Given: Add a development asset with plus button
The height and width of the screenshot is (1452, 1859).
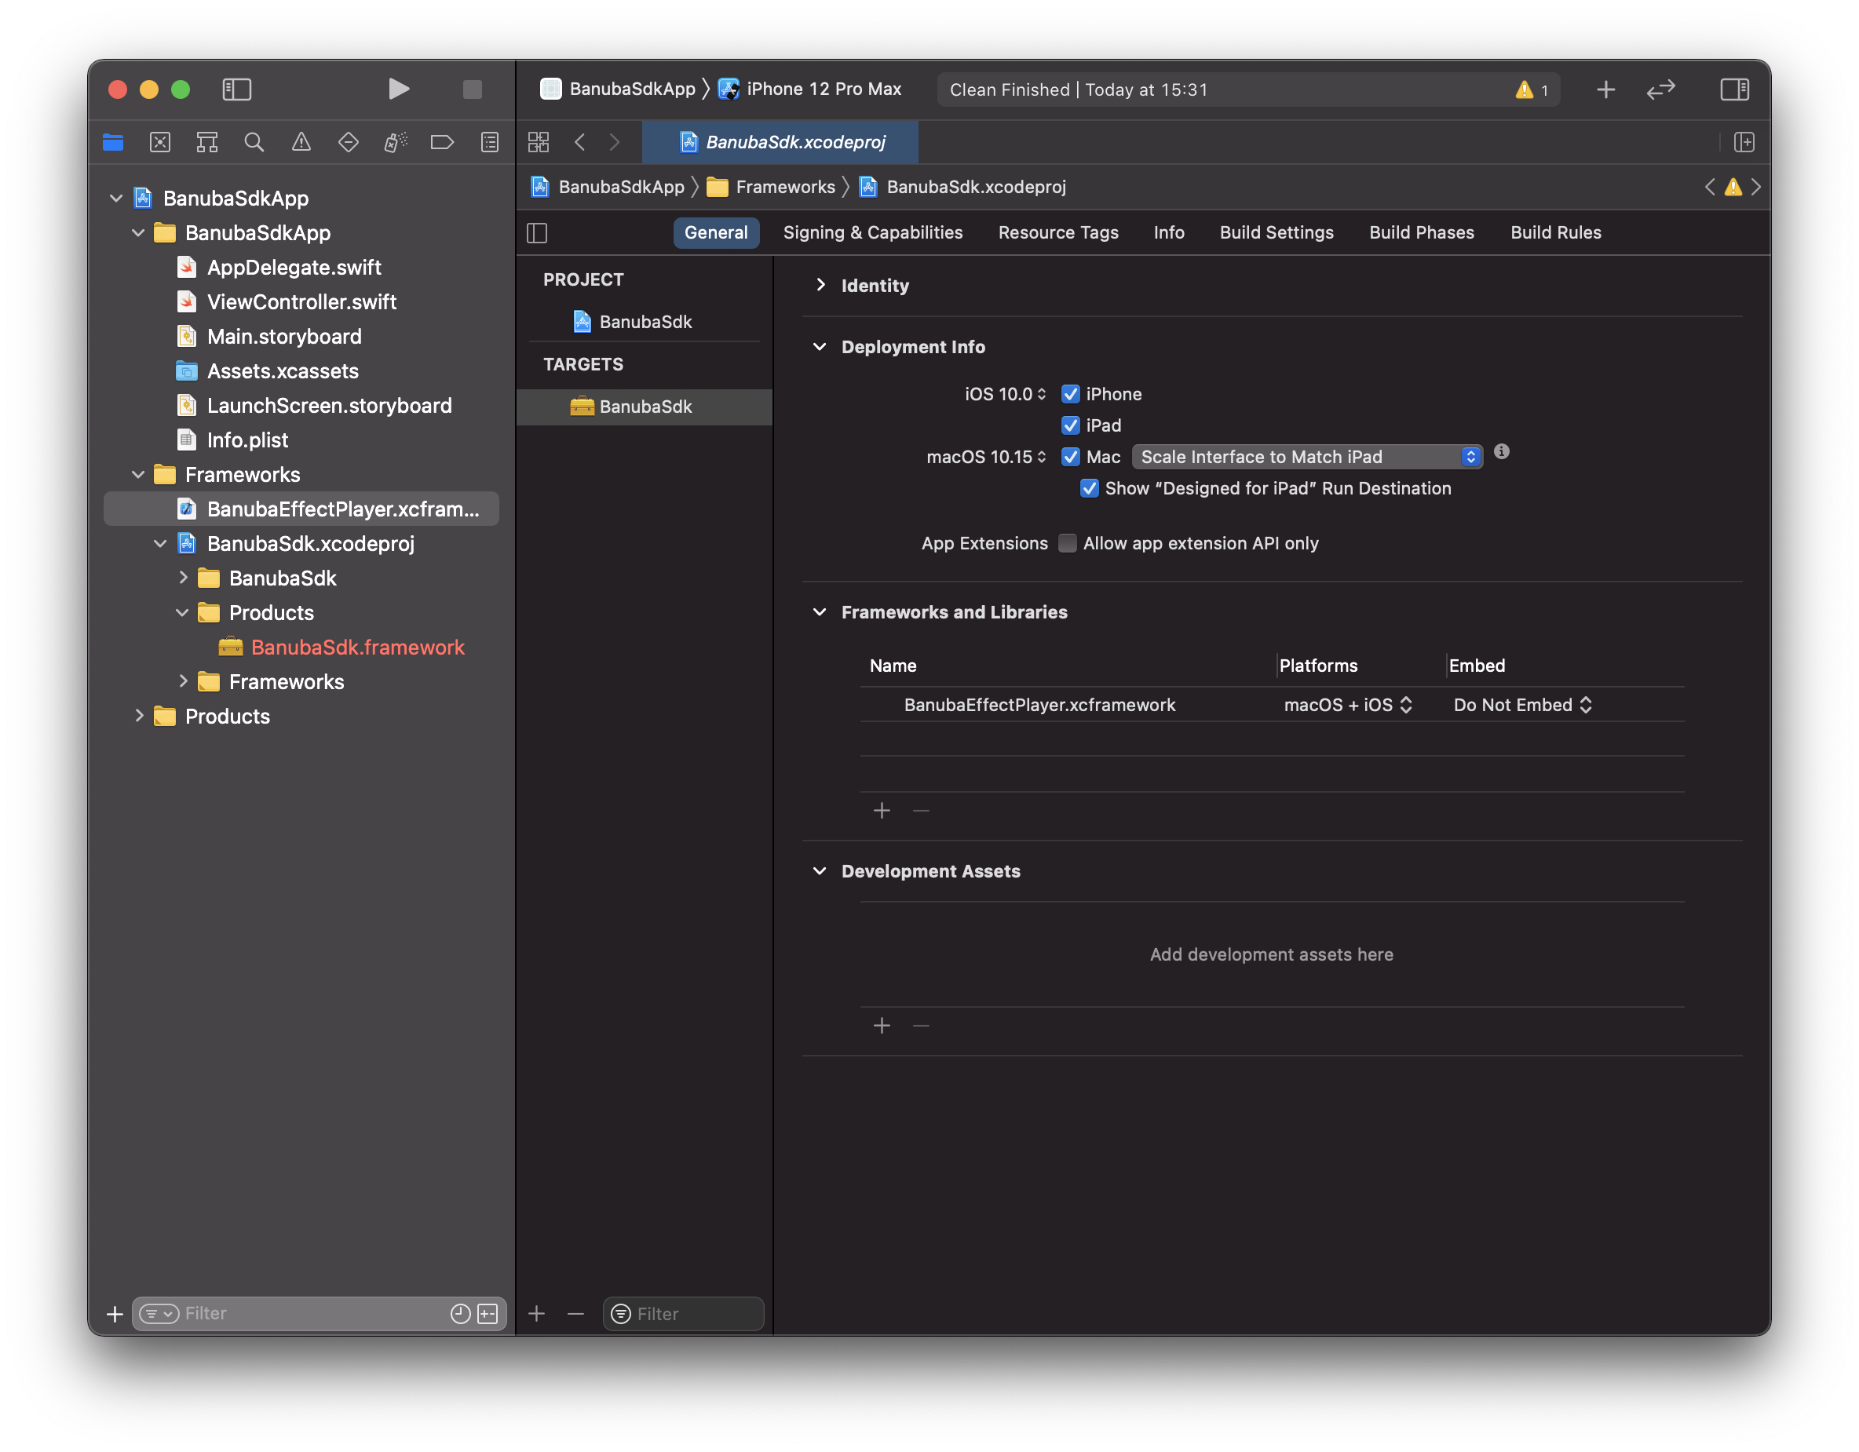Looking at the screenshot, I should point(882,1026).
